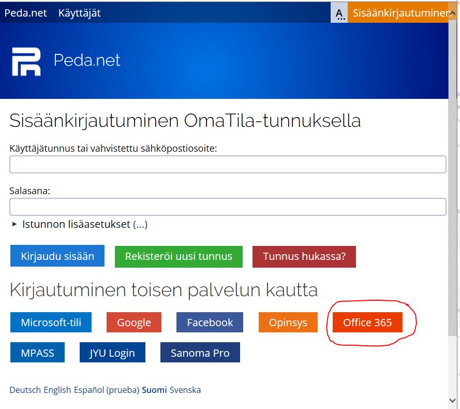Click the Tunnus hukassa? button
The height and width of the screenshot is (409, 460).
coord(304,256)
